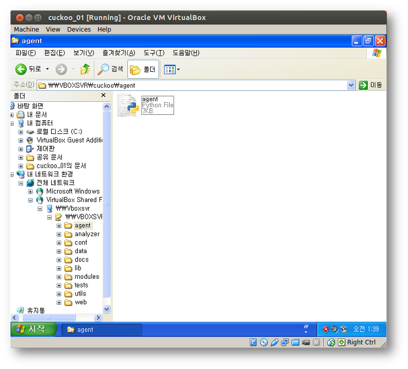Select 내 네트워크 환경 icon

(x=21, y=174)
